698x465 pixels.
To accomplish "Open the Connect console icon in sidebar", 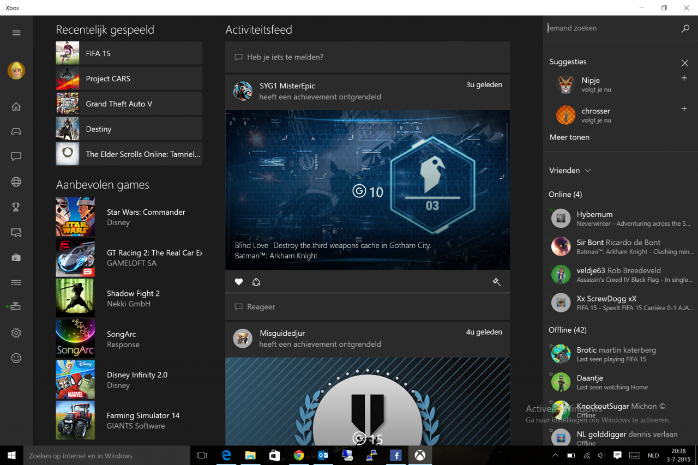I will tap(16, 306).
